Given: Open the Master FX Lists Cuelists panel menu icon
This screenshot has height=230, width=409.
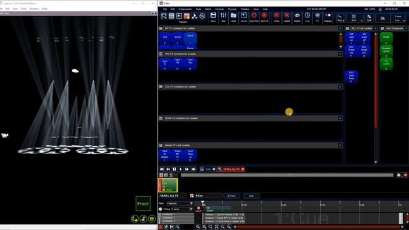Looking at the screenshot, I should pyautogui.click(x=161, y=145).
